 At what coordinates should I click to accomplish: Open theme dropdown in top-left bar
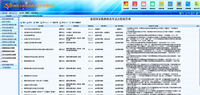(4, 13)
